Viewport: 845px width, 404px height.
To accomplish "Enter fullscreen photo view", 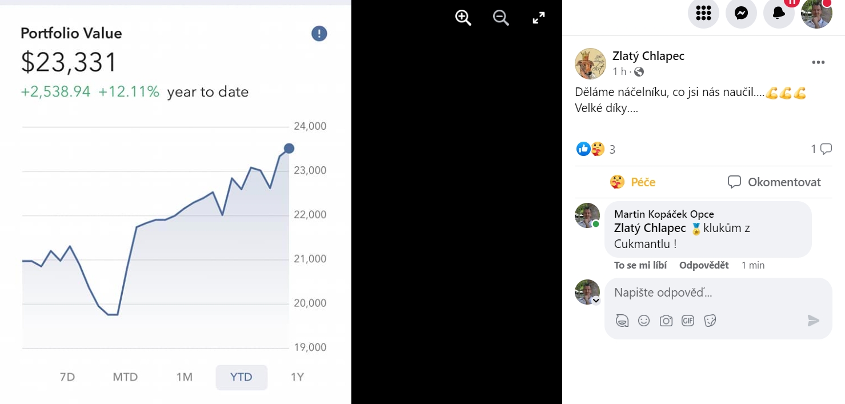I will (538, 18).
